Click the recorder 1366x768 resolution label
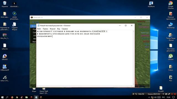Screen dimensions: 177x99 click(x=141, y=94)
